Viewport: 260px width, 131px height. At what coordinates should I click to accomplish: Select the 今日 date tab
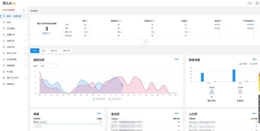tap(35, 51)
